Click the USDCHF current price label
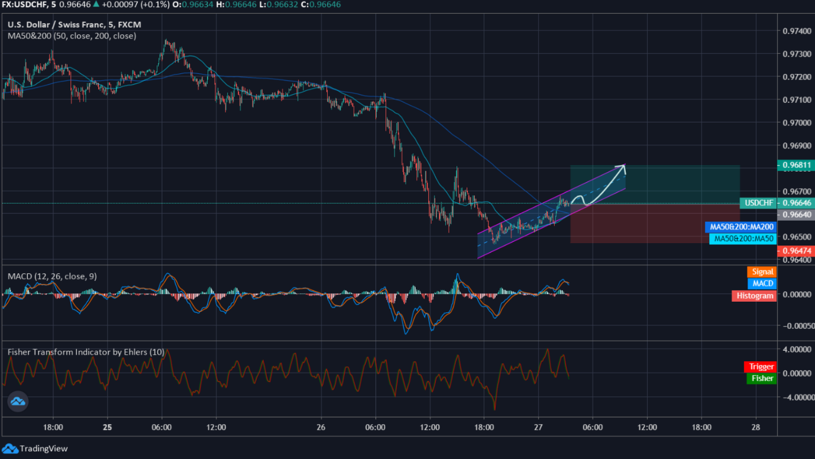815x459 pixels. [759, 203]
